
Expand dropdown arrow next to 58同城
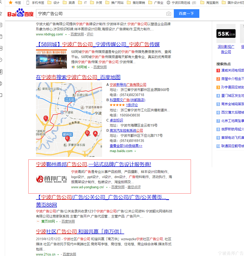coord(89,67)
